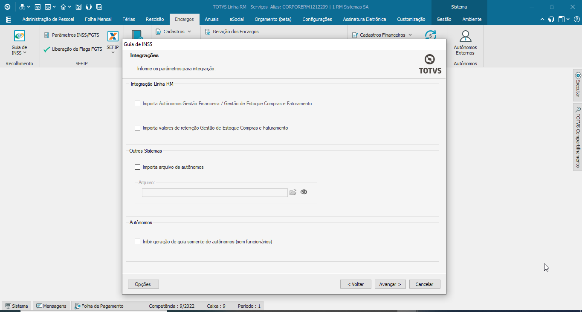Screen dimensions: 582x312
Task: View the file with the eye icon
Action: pyautogui.click(x=304, y=192)
